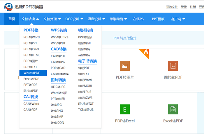Click the PDF转换 category heading
Image resolution: width=204 pixels, height=134 pixels.
(31, 30)
